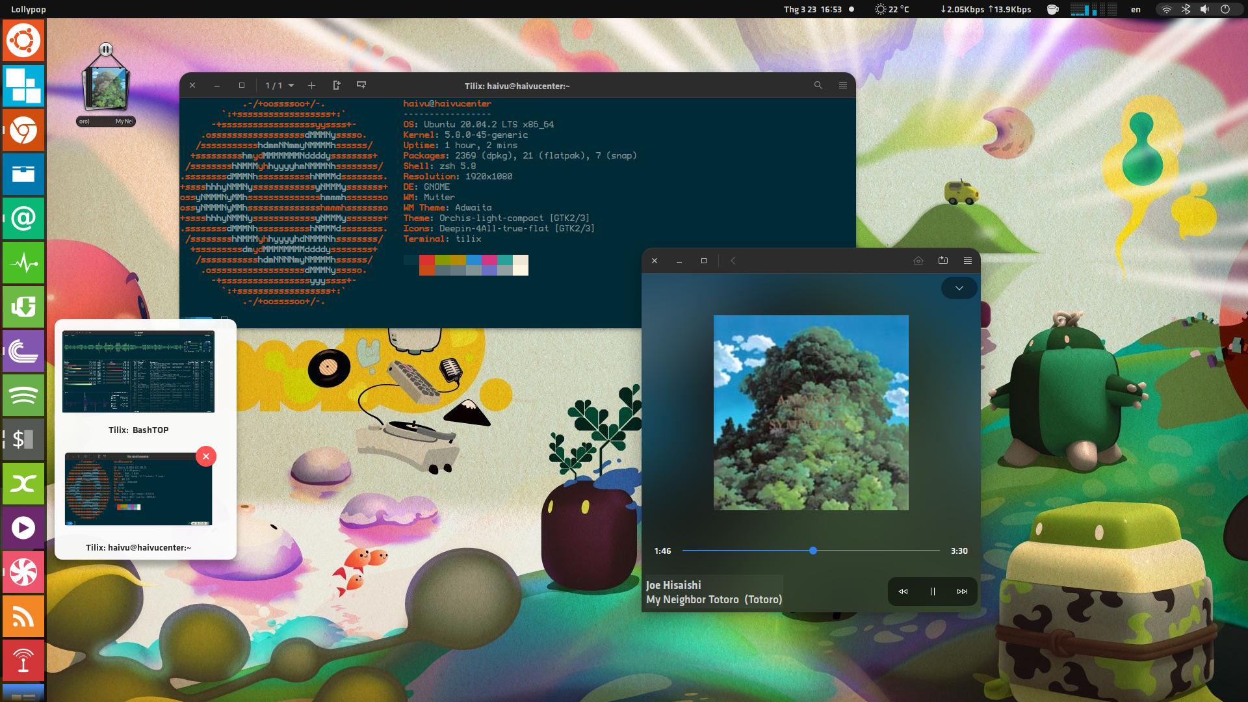1248x702 pixels.
Task: Open the email @ app in dock
Action: [x=23, y=218]
